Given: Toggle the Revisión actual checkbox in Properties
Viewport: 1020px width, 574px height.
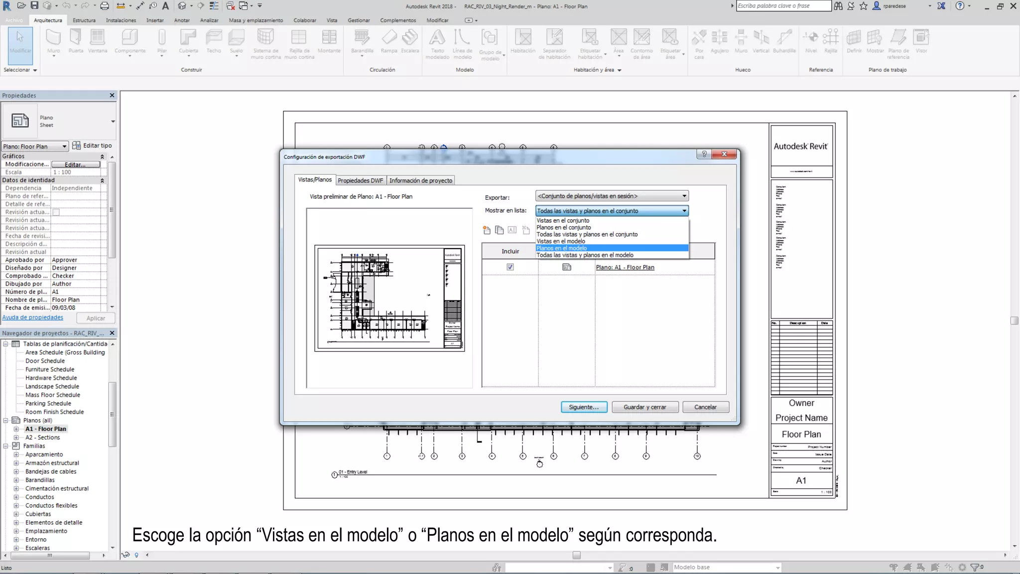Looking at the screenshot, I should [56, 212].
